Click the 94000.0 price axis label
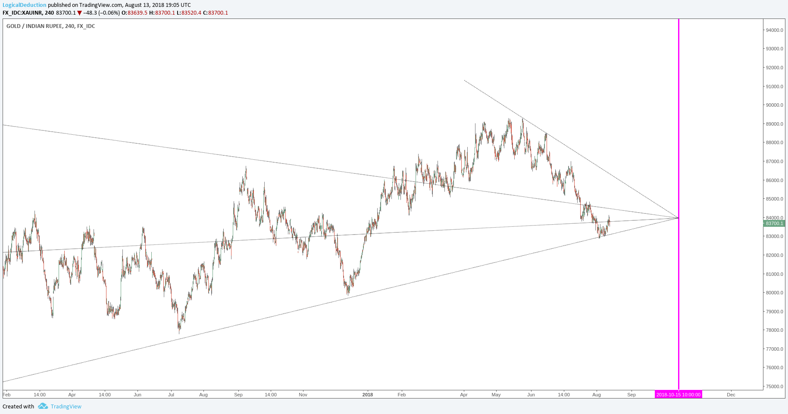 (x=774, y=30)
